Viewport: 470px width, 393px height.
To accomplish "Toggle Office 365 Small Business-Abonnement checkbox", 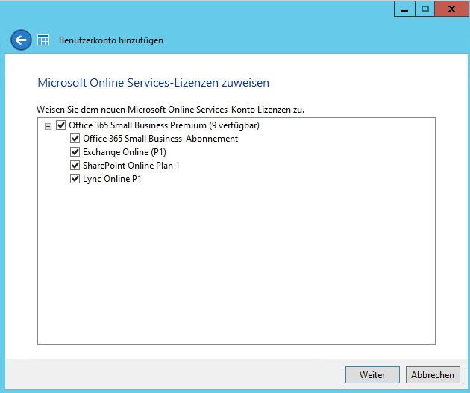I will 75,139.
